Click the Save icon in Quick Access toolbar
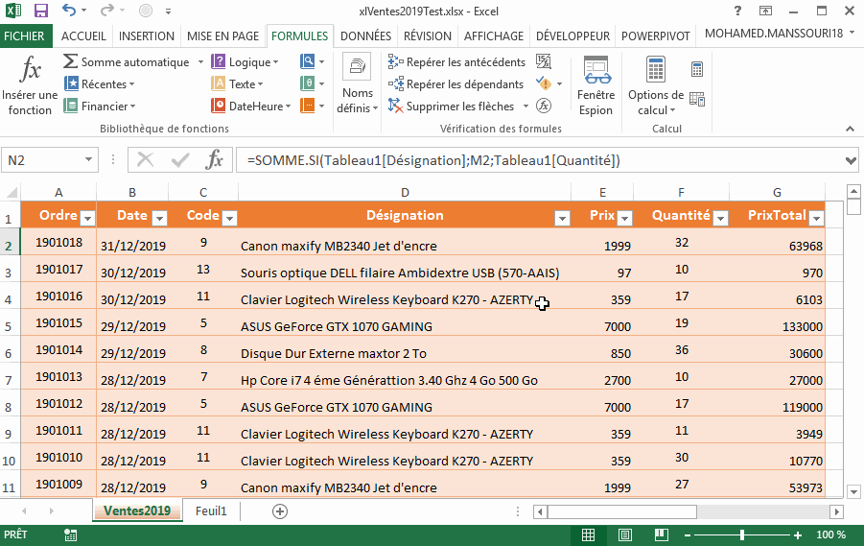Viewport: 864px width, 546px height. tap(40, 11)
